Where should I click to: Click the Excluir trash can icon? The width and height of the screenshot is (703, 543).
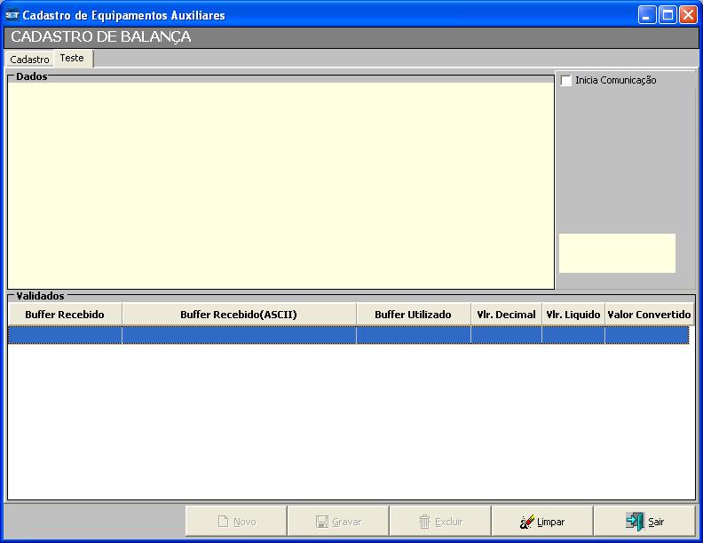point(425,522)
